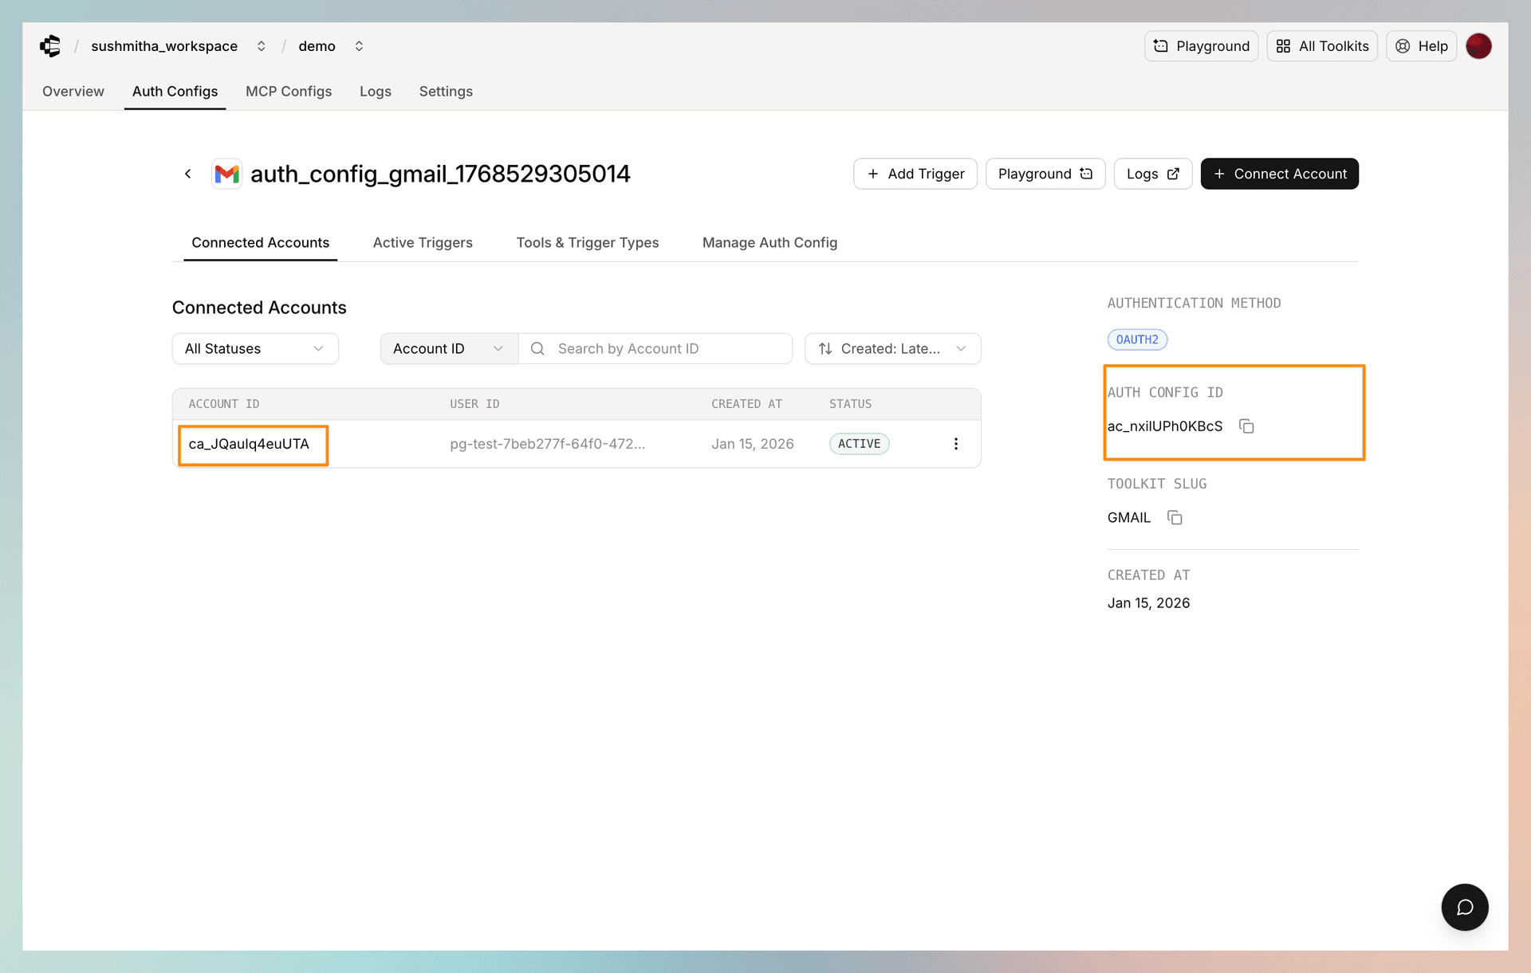This screenshot has width=1531, height=973.
Task: Open the All Statuses dropdown
Action: pyautogui.click(x=254, y=348)
